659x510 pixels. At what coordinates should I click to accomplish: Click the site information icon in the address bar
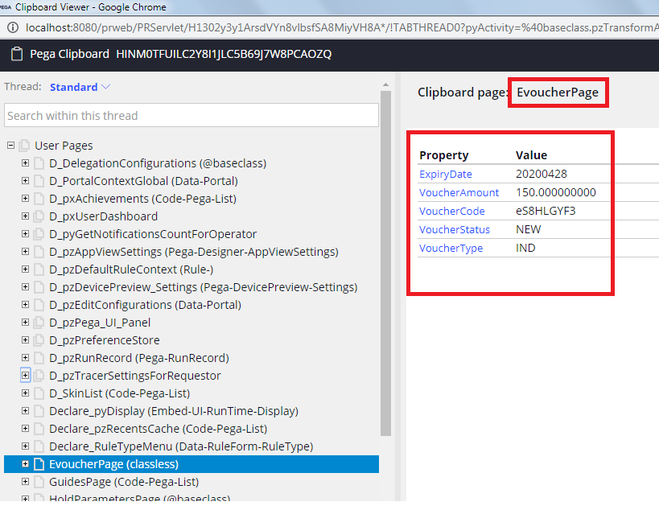point(11,27)
